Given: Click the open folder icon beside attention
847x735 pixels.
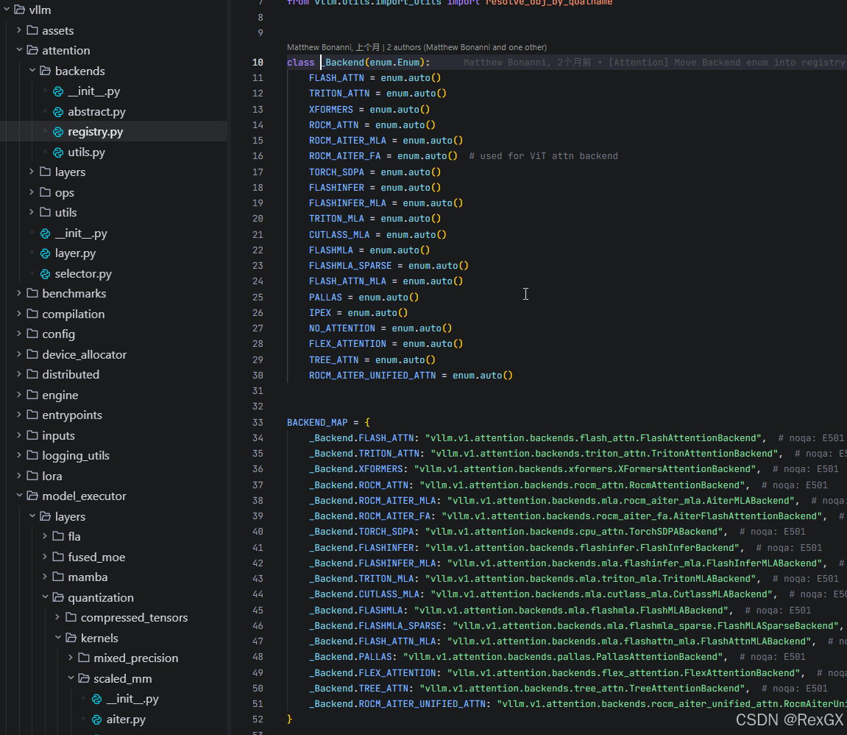Looking at the screenshot, I should pos(32,50).
